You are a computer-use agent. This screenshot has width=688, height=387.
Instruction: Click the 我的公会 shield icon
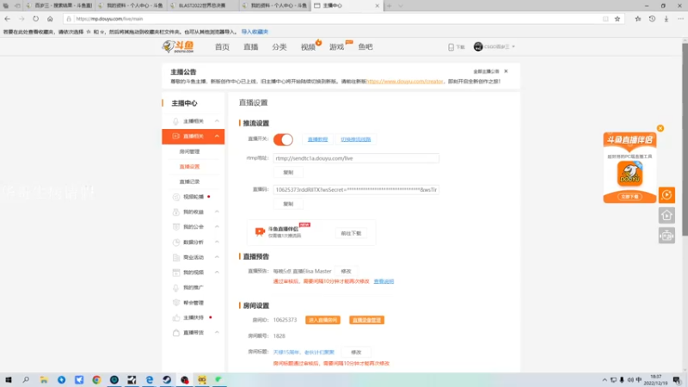[x=176, y=227]
